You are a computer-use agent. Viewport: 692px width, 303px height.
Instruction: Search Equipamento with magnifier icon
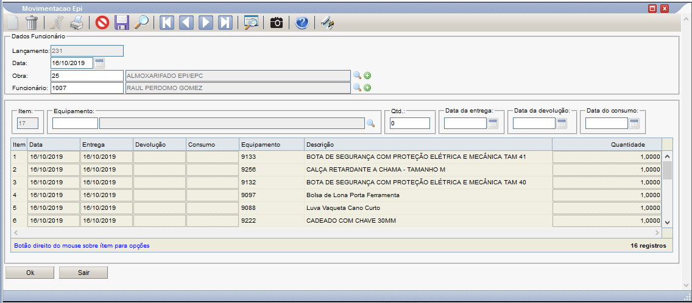371,123
